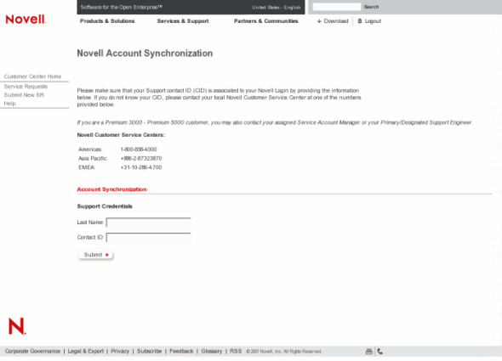Open the Services & Support menu
Viewport: 502px width, 361px height.
(183, 21)
